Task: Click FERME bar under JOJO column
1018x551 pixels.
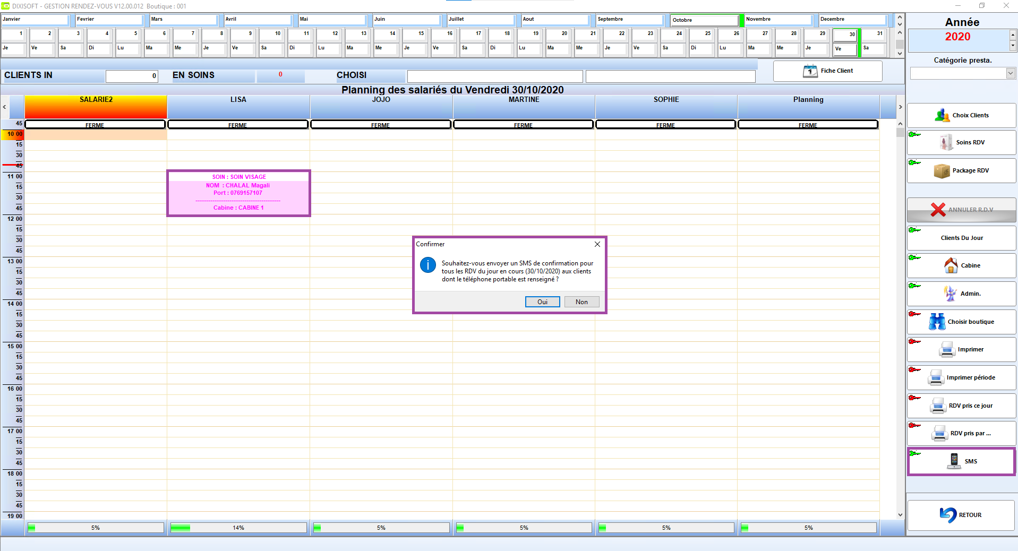Action: [x=381, y=125]
